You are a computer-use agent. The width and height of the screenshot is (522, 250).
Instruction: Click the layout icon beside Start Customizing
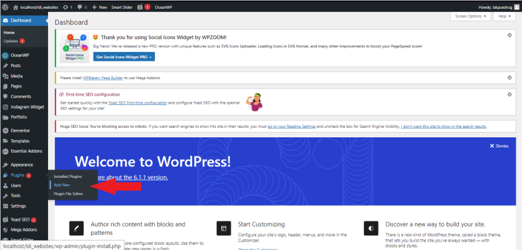tap(223, 228)
